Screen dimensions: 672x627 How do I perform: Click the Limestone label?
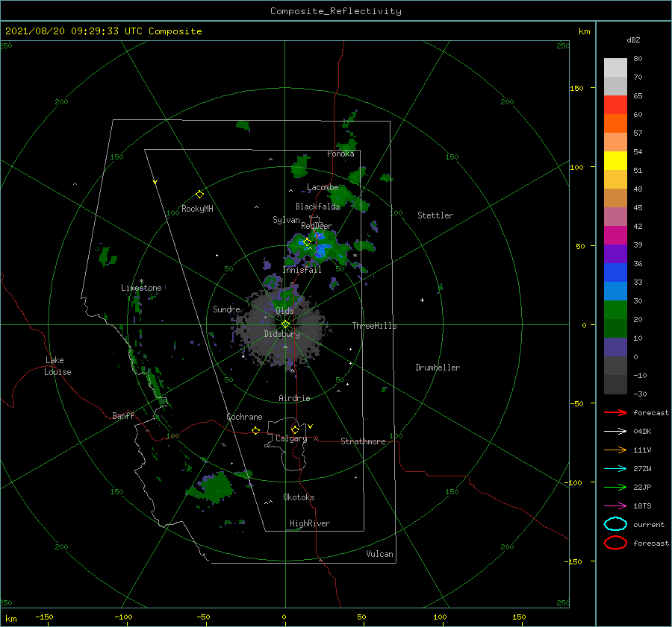(141, 288)
